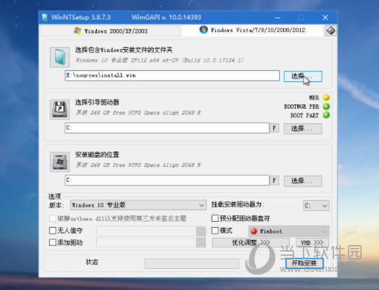Click F format button beside boot drive
The height and width of the screenshot is (290, 379).
[x=274, y=128]
